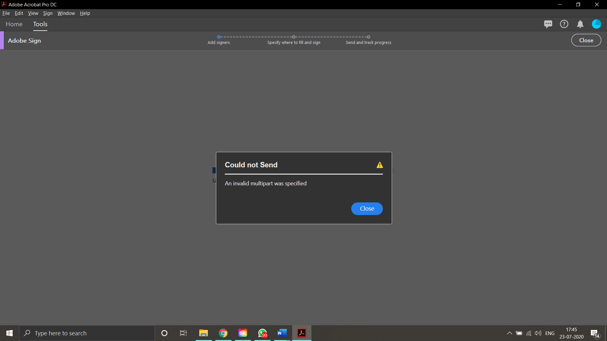Switch to the Tools tab

pyautogui.click(x=40, y=24)
